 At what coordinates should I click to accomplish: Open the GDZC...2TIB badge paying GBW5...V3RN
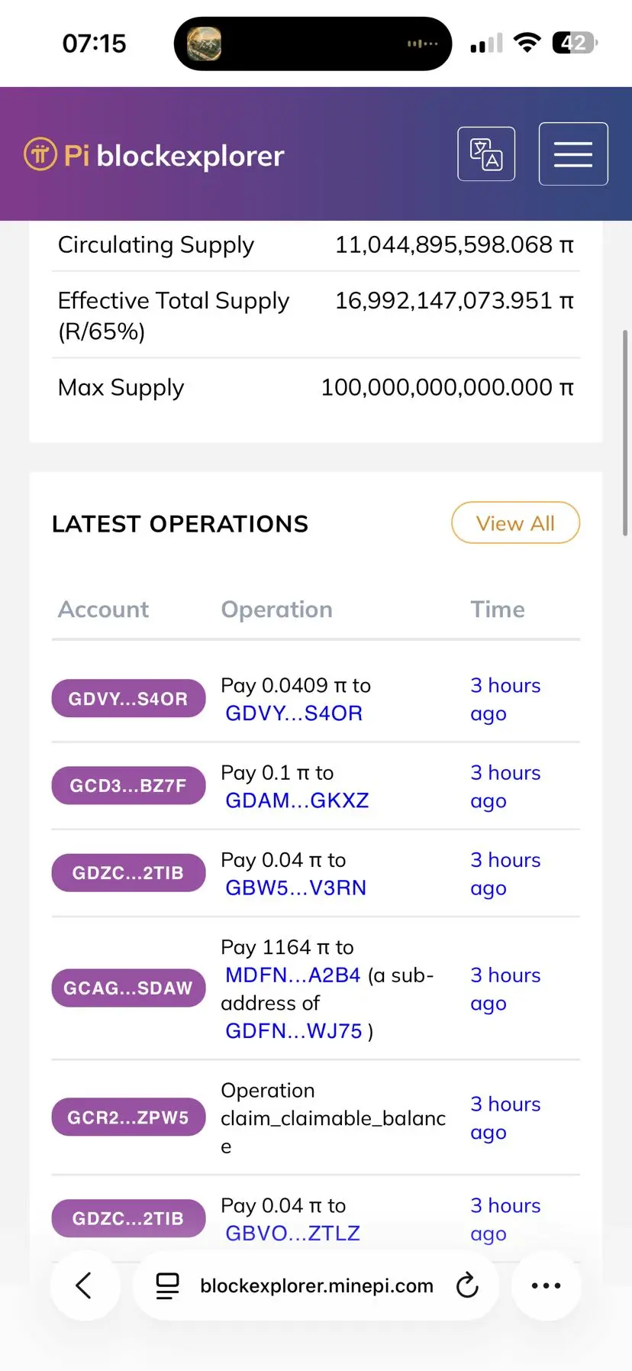pyautogui.click(x=128, y=872)
